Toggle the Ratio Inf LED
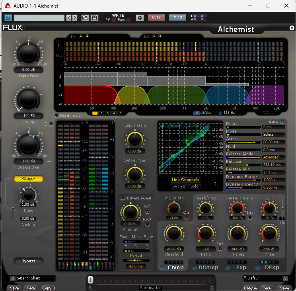This screenshot has width=296, height=291. coord(220,249)
